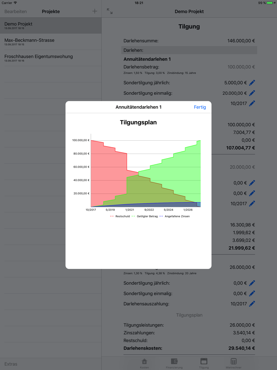Open Froschhausen Eigentumswohung project
Image resolution: width=277 pixels, height=370 pixels.
[51, 58]
